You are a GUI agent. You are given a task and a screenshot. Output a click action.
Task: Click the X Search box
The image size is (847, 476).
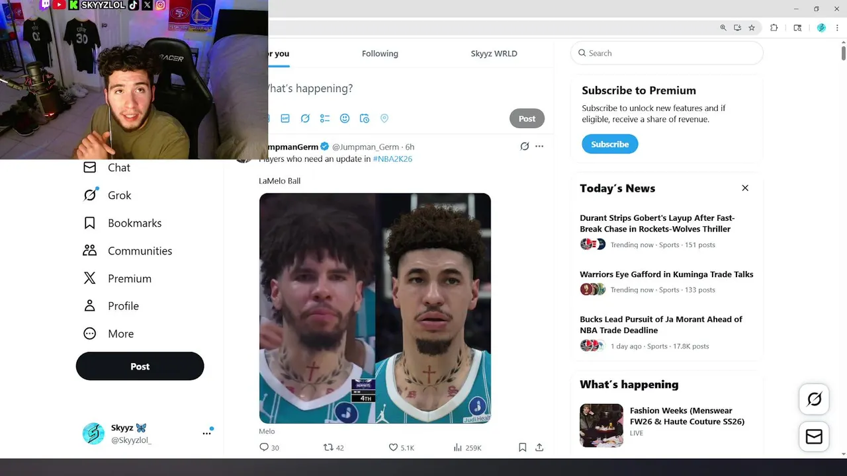(667, 53)
